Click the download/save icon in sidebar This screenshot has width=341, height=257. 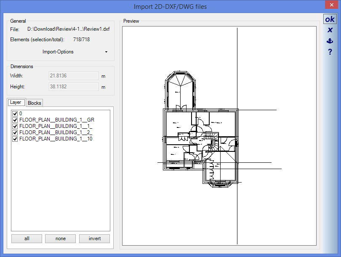tap(330, 41)
